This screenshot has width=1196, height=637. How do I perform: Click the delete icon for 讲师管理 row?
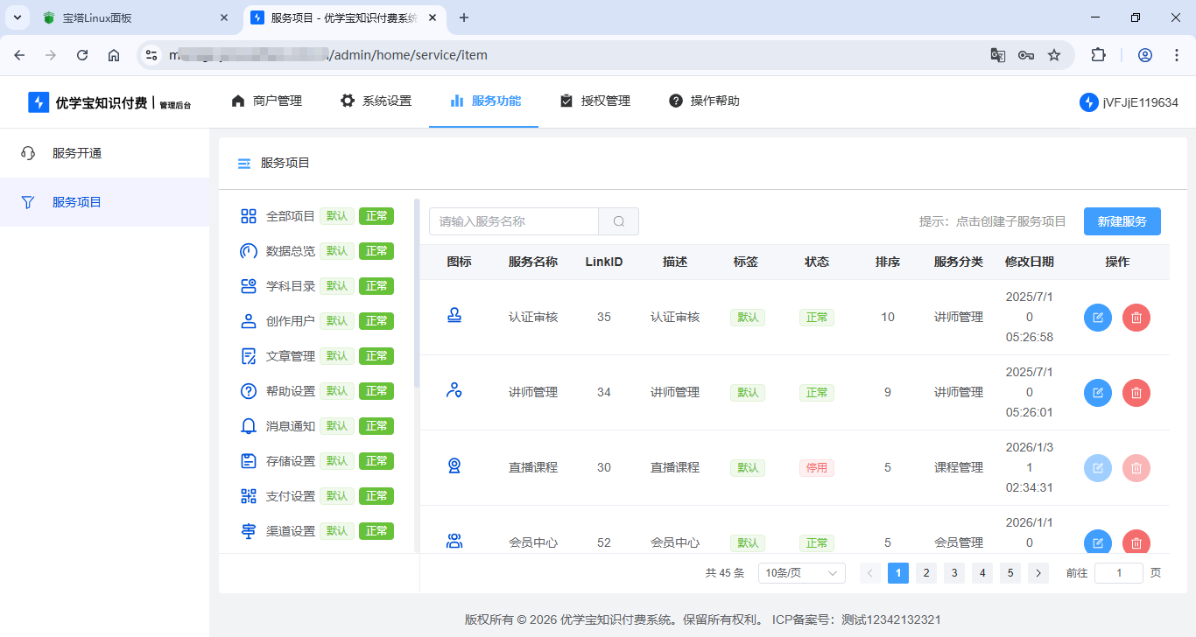point(1136,393)
